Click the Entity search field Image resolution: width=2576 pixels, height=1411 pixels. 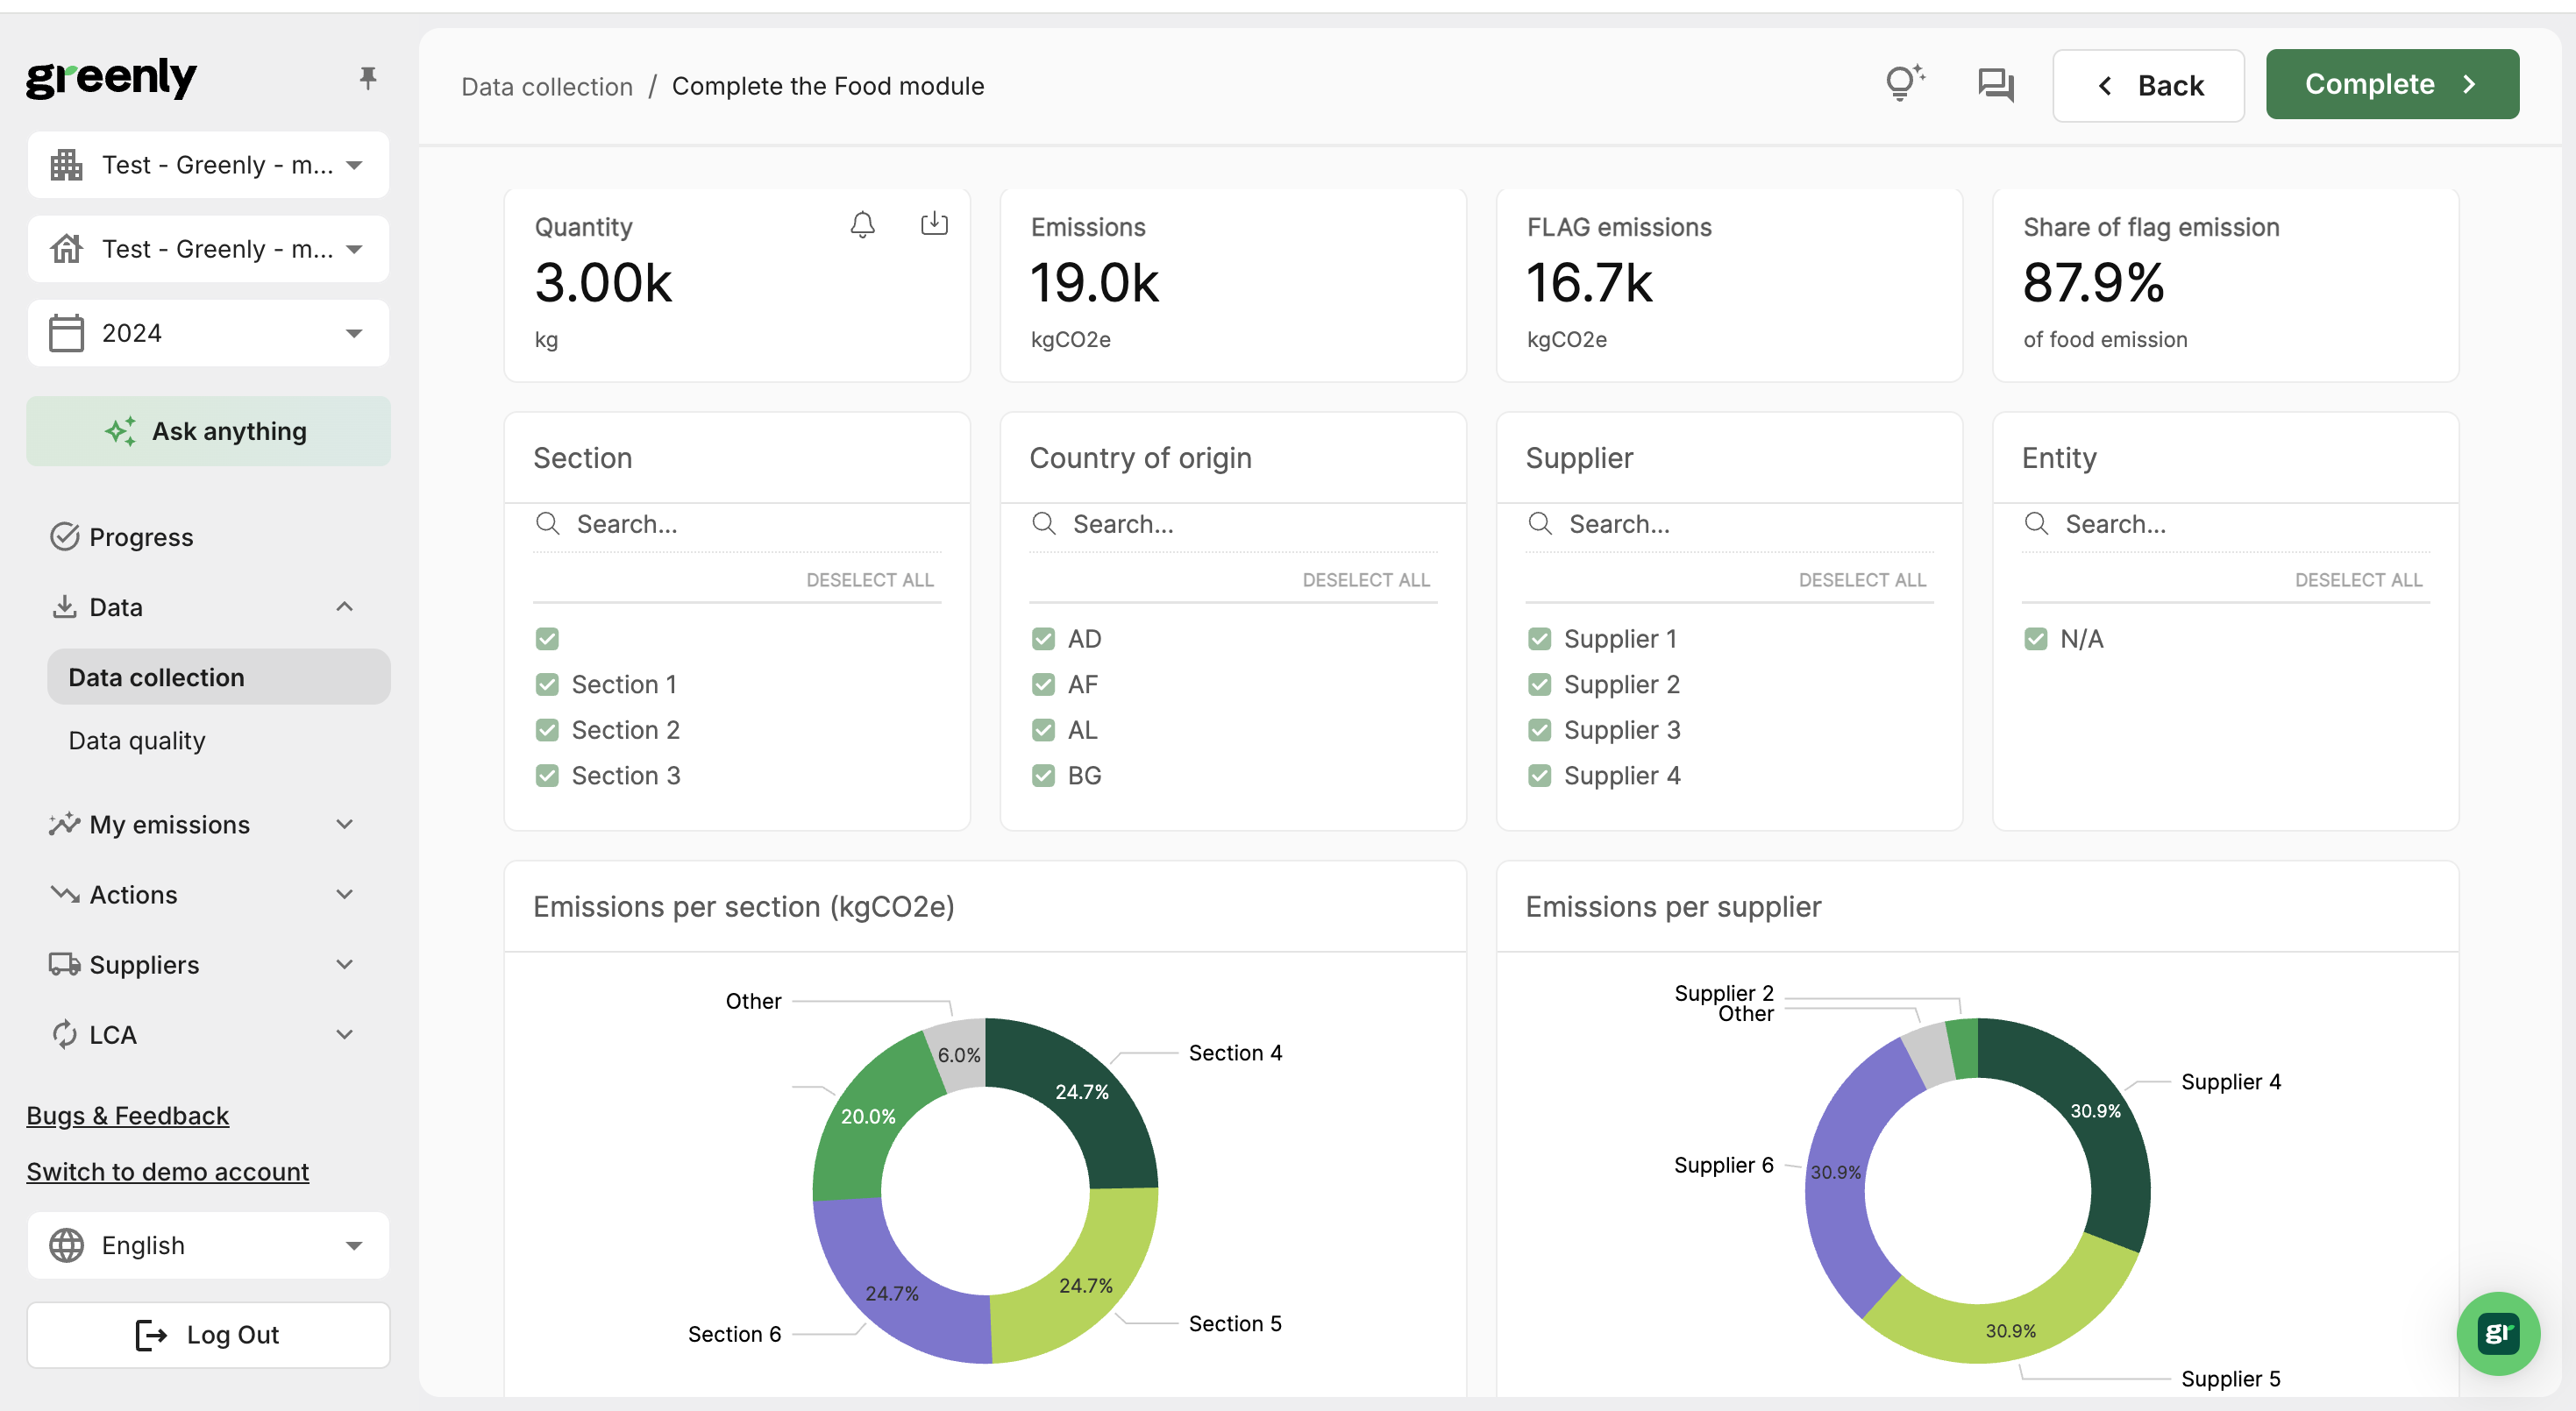point(2226,523)
